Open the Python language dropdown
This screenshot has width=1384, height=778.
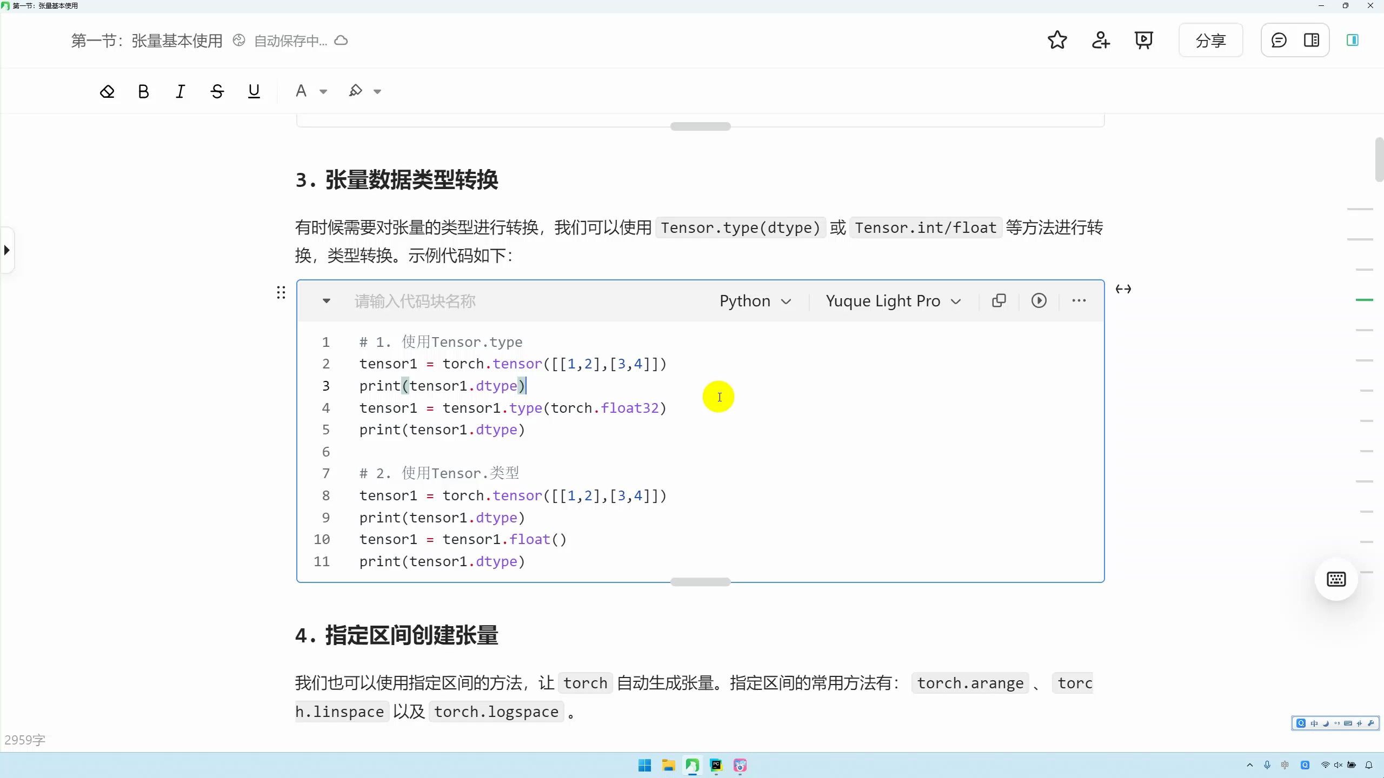(755, 300)
